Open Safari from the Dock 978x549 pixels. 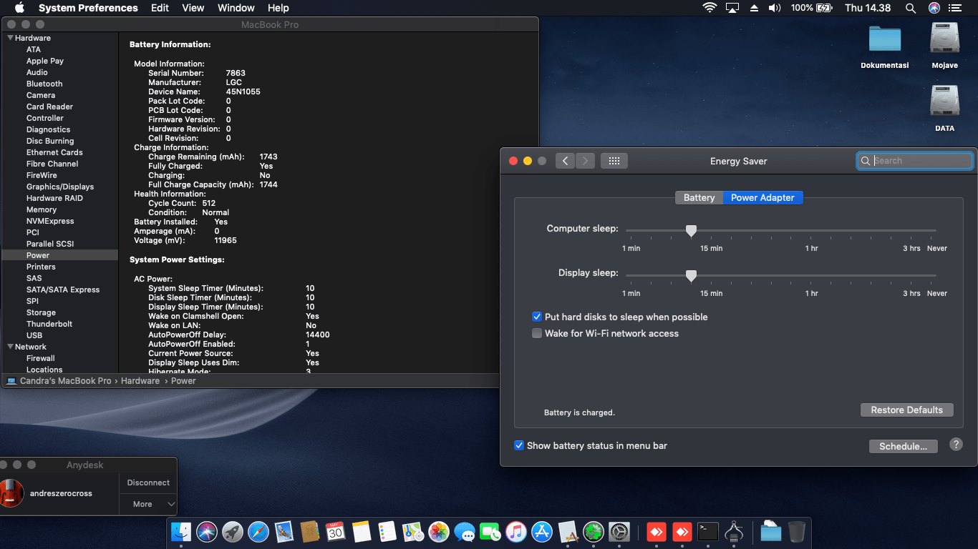(x=258, y=532)
